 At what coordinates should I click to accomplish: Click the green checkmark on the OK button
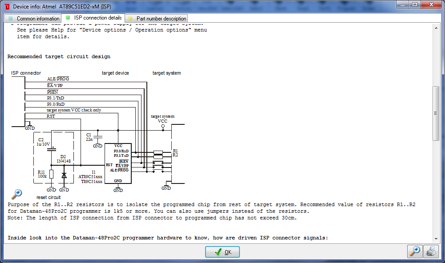(x=218, y=252)
